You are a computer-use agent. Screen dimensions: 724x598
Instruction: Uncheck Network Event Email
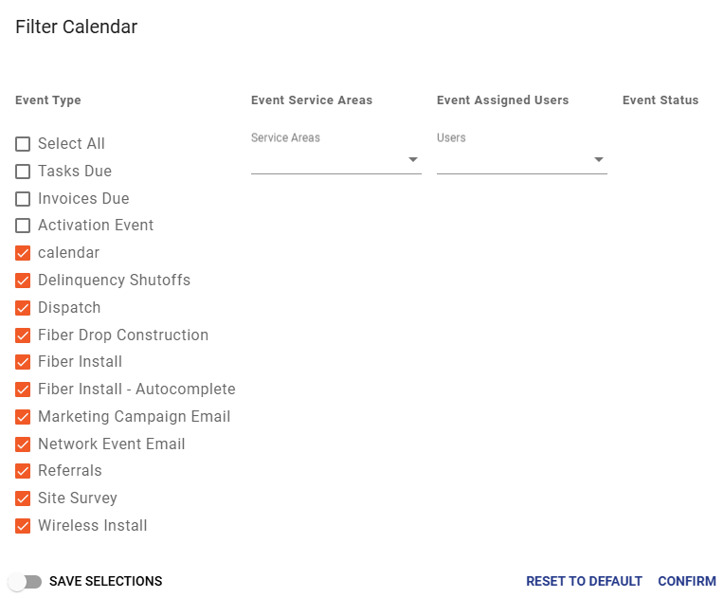[x=23, y=444]
